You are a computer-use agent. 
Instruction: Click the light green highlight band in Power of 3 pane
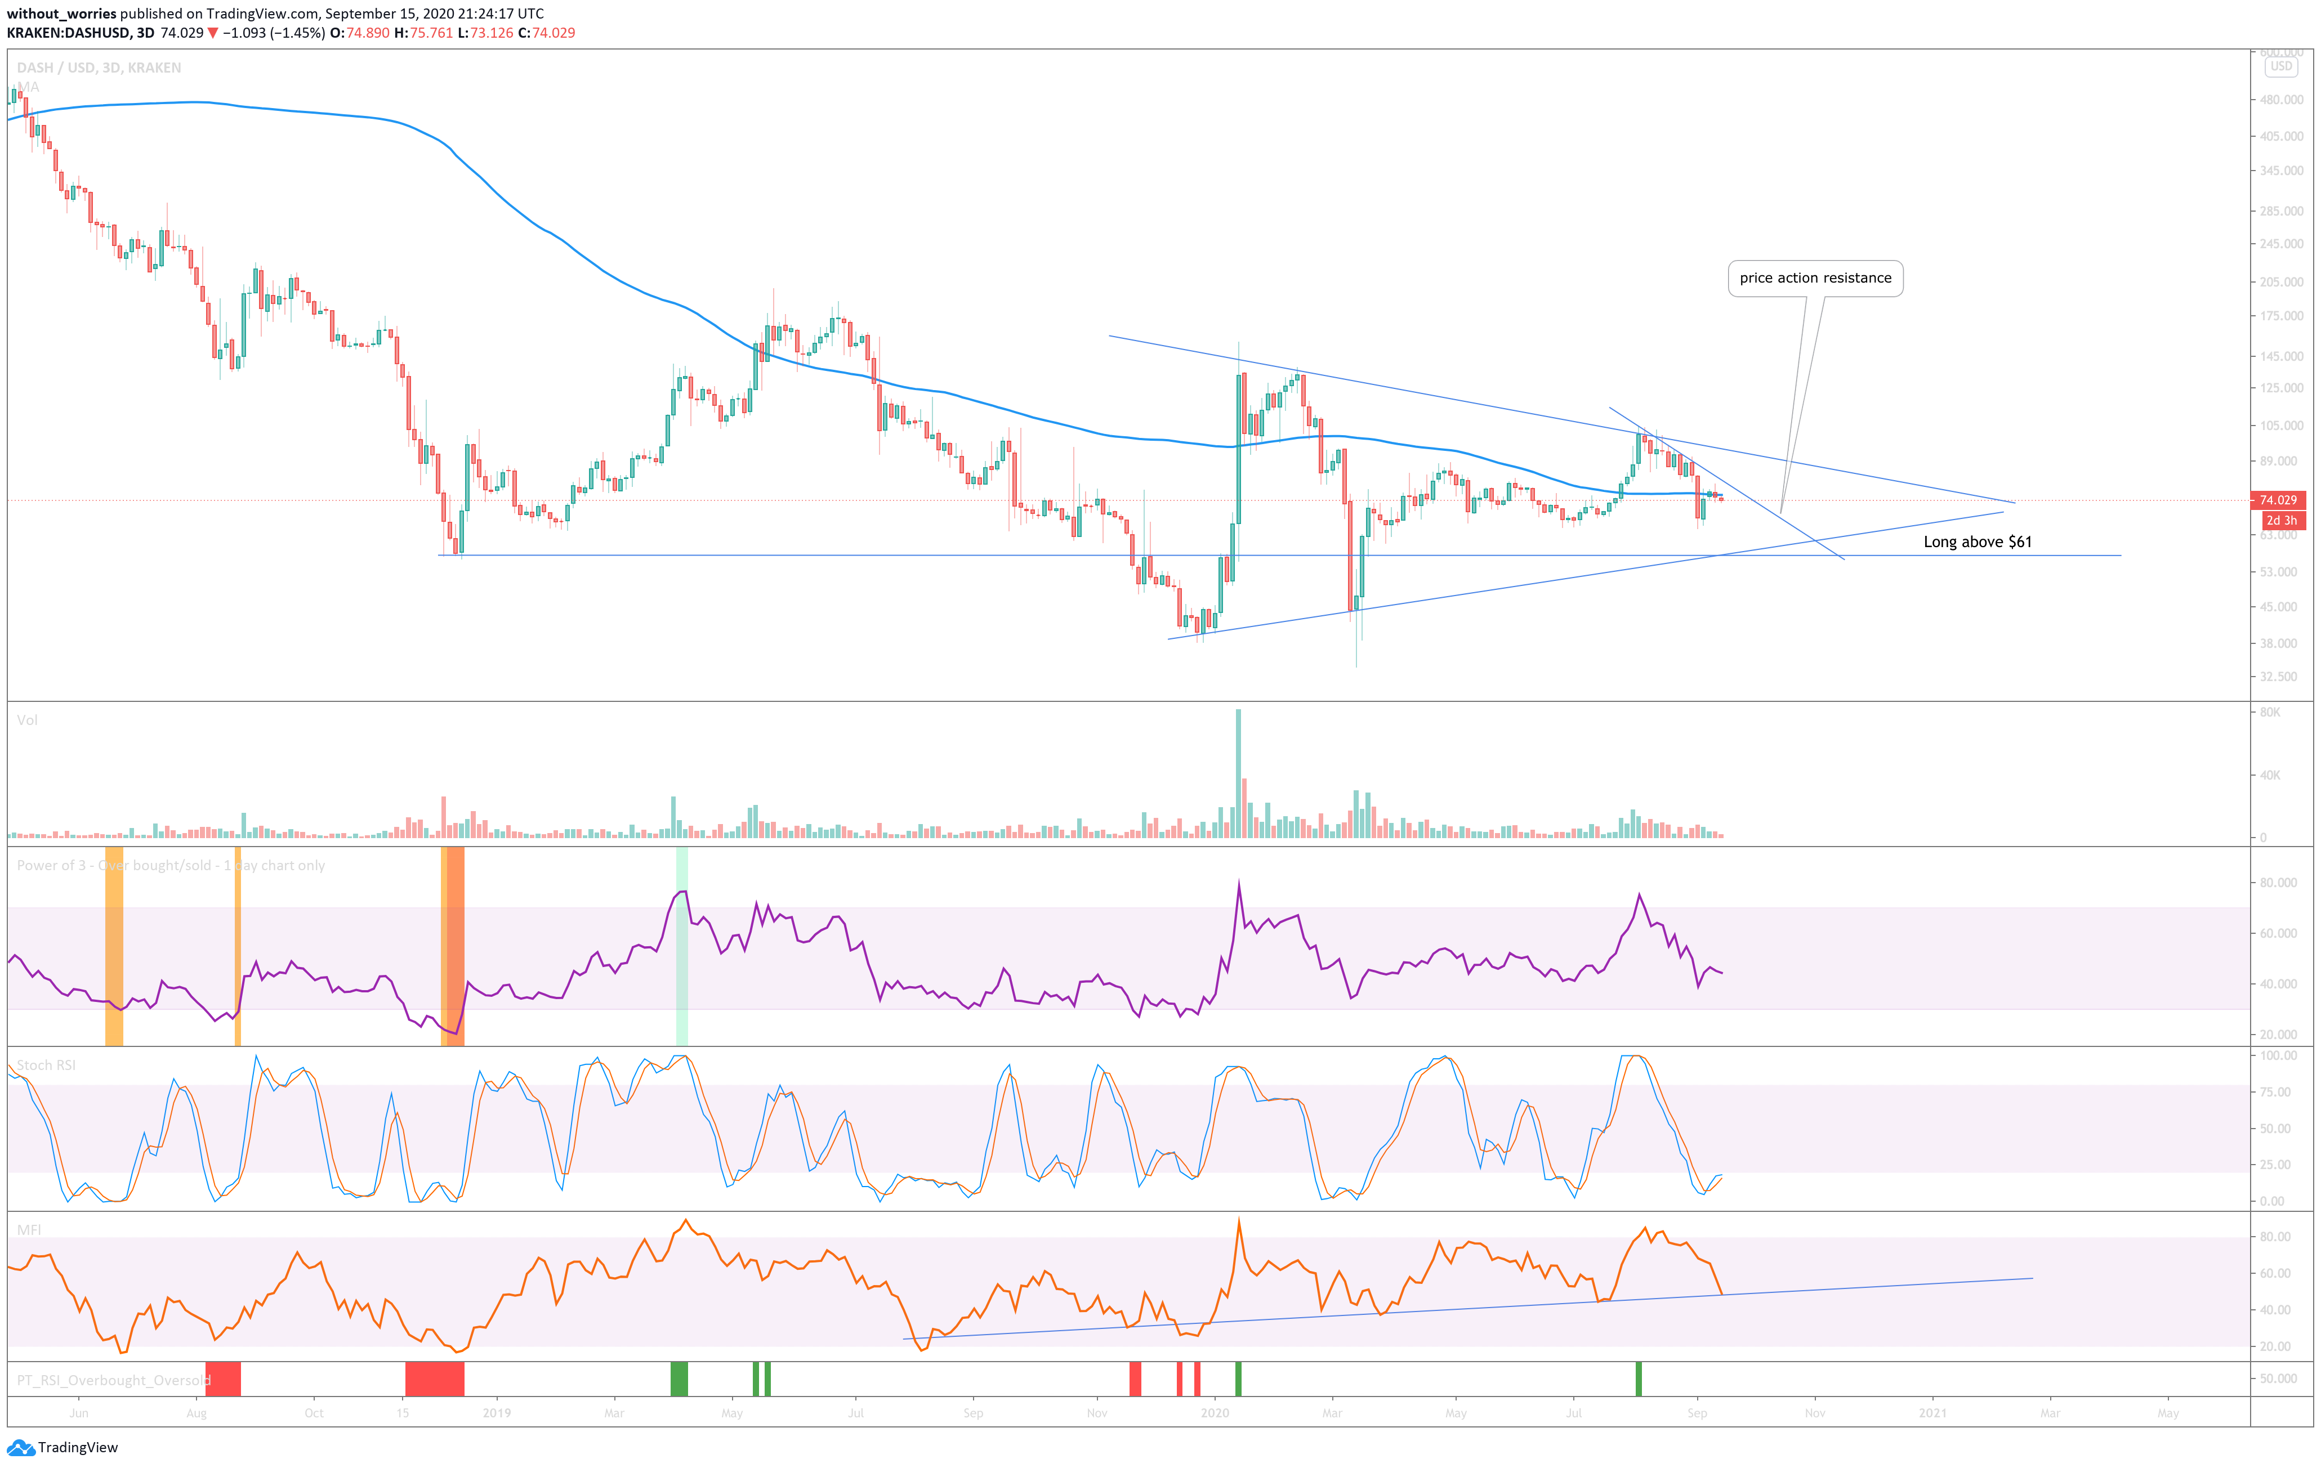(x=681, y=946)
